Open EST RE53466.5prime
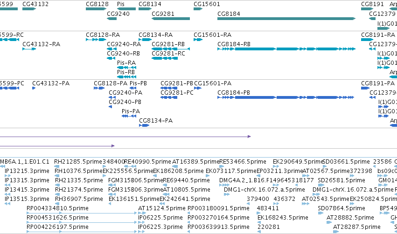The height and width of the screenshot is (234, 397). click(x=243, y=162)
